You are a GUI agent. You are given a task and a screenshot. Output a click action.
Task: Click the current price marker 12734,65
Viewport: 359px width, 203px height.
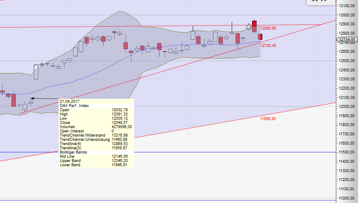click(x=347, y=39)
